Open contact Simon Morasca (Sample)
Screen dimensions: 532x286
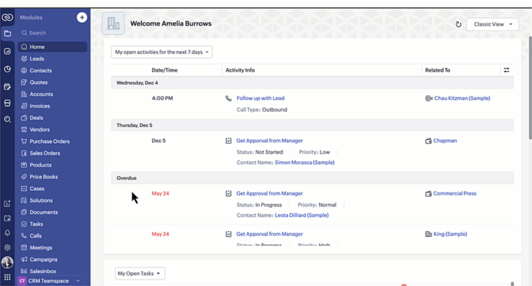[304, 162]
